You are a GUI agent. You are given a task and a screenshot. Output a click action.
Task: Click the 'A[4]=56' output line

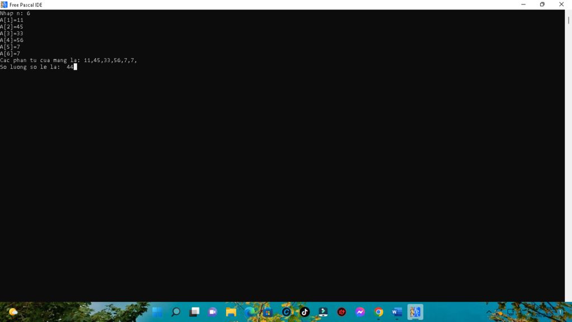12,40
